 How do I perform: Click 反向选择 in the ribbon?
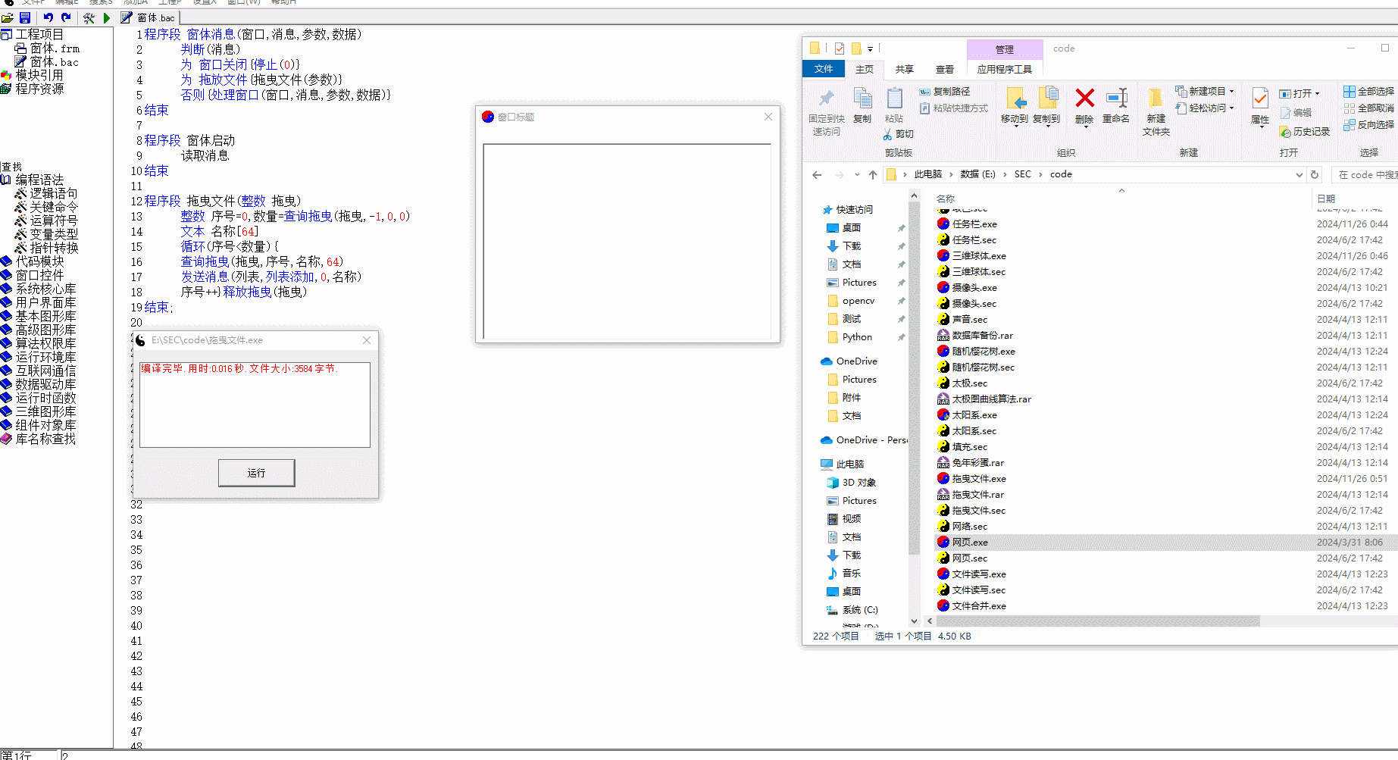click(x=1368, y=125)
